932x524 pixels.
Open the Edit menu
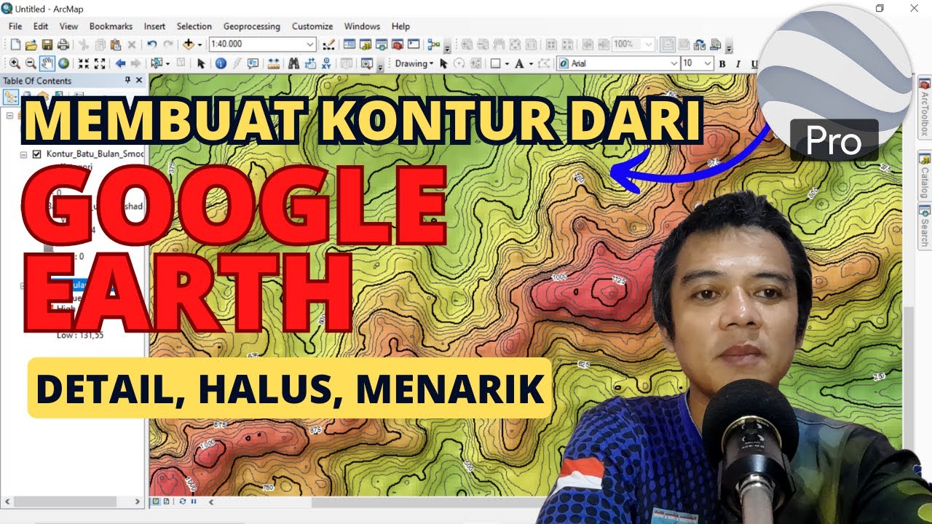click(41, 26)
